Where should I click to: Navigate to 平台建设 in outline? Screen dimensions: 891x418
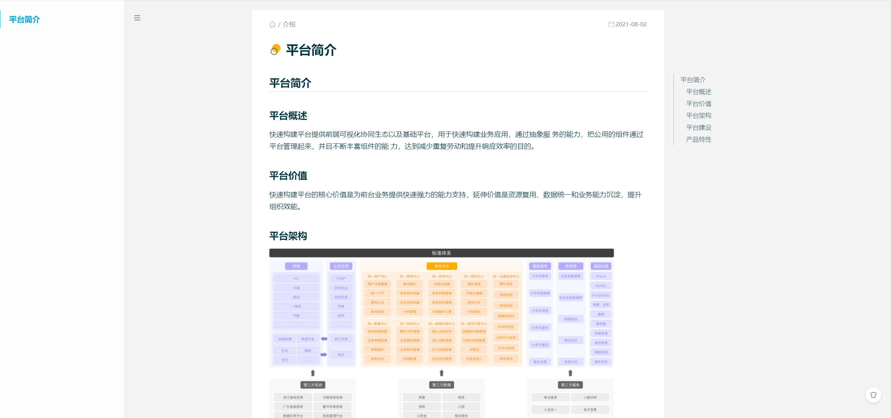click(699, 128)
